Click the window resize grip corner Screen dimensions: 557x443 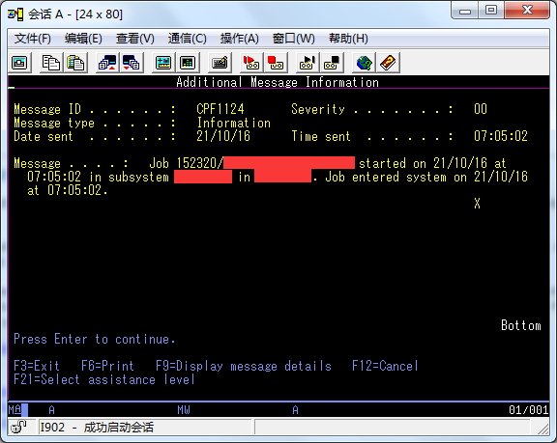(543, 429)
